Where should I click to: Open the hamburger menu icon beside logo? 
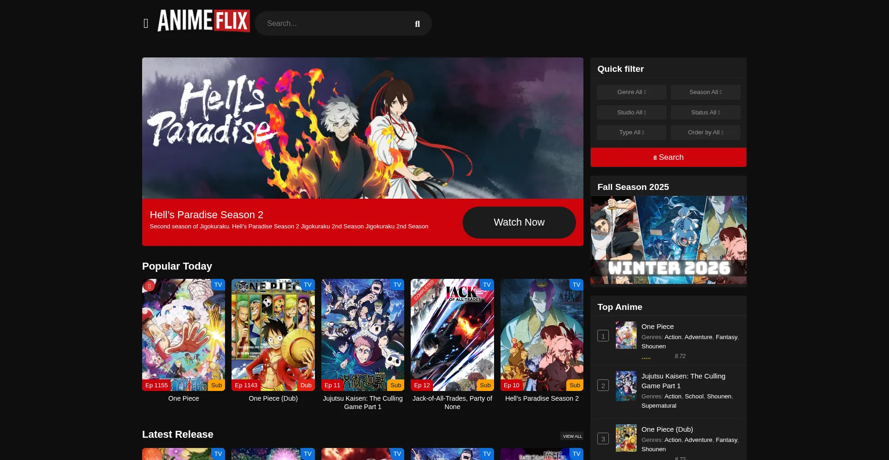click(146, 24)
